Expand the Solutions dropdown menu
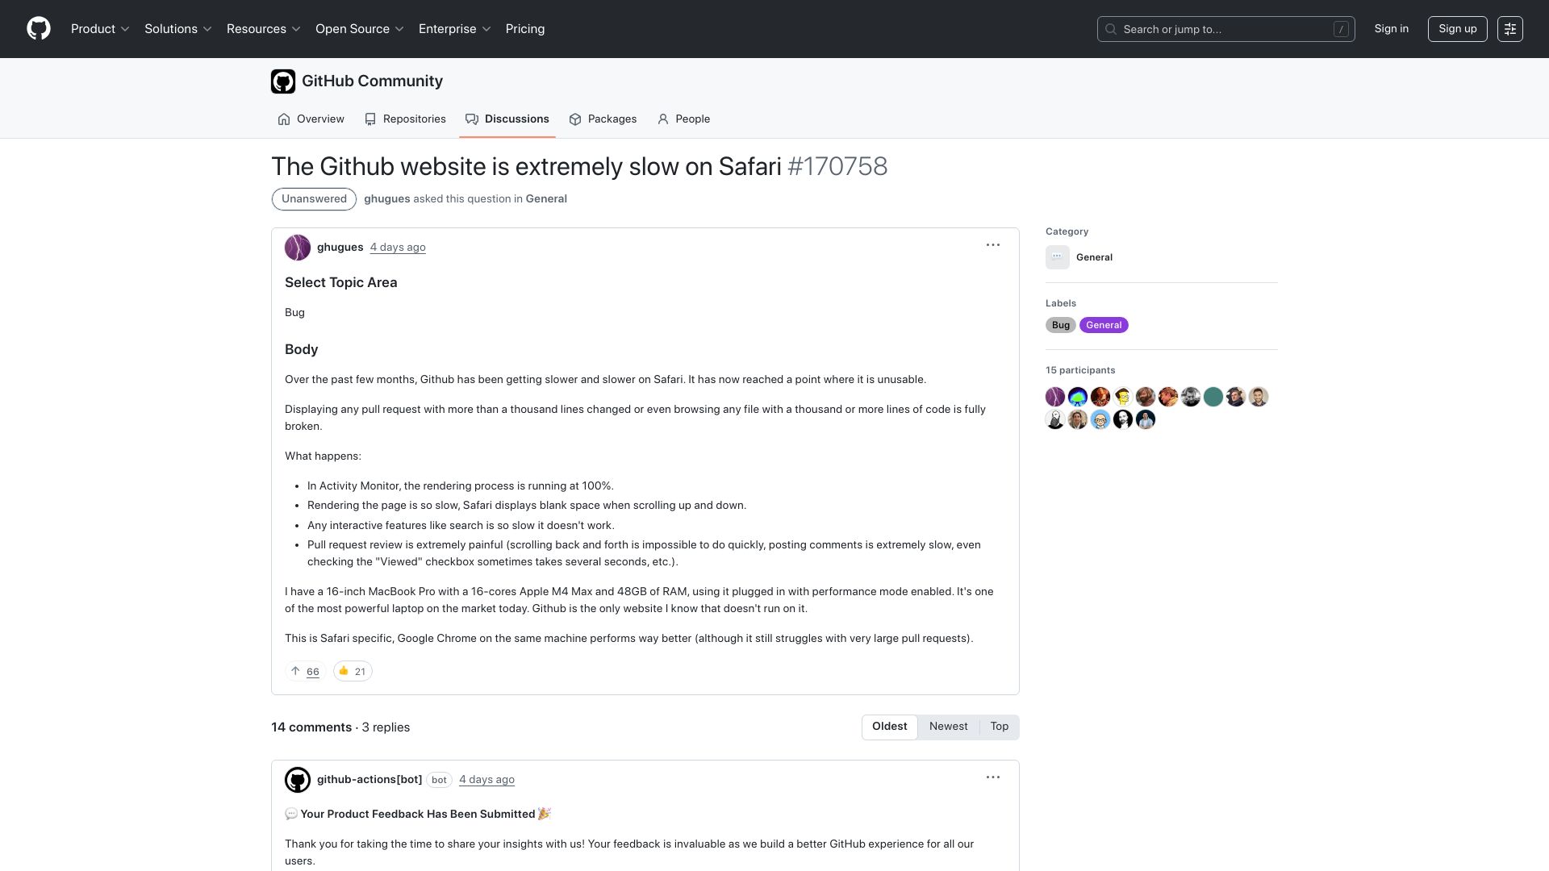The image size is (1549, 871). (x=178, y=29)
